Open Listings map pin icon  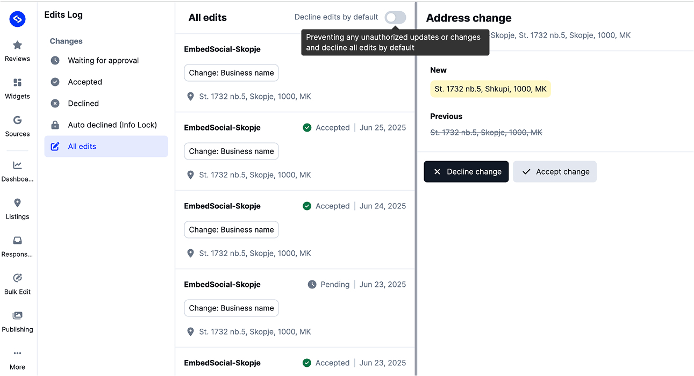point(17,203)
